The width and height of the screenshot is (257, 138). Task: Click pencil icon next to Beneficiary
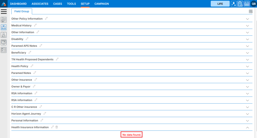click(30, 53)
